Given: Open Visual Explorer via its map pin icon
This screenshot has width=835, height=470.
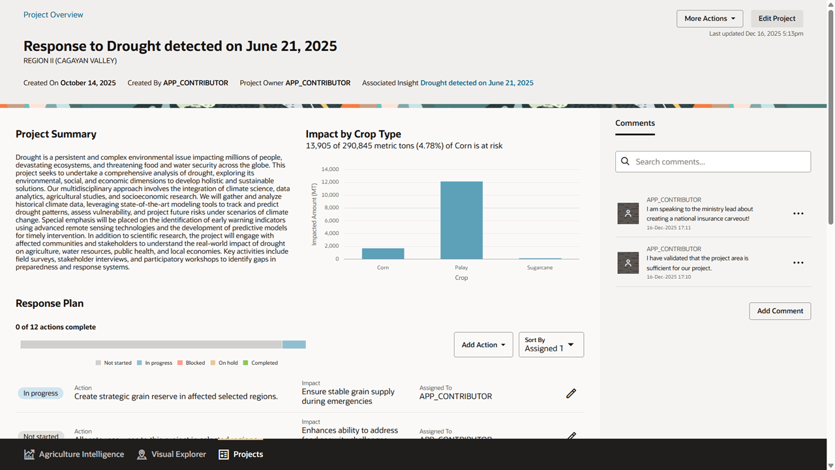Looking at the screenshot, I should pyautogui.click(x=142, y=454).
